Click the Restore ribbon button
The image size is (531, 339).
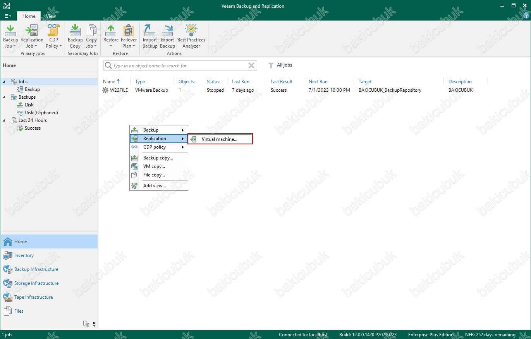[111, 36]
